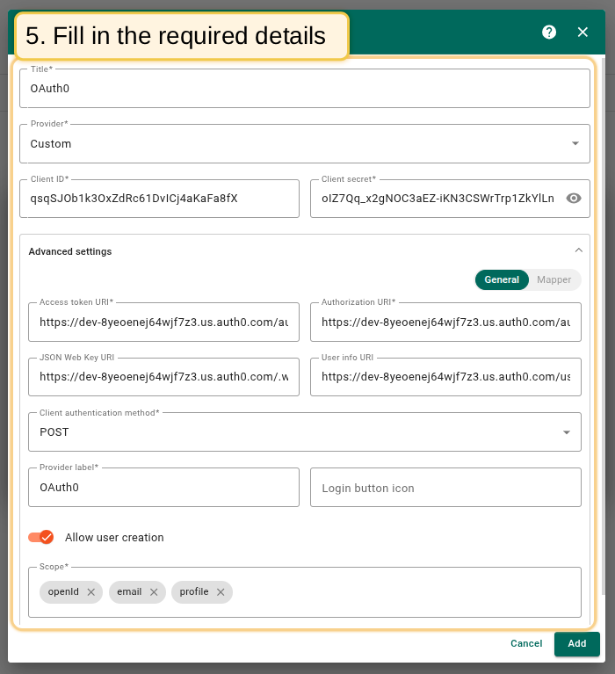Remove the openId scope chip
Viewport: 615px width, 674px height.
(x=90, y=592)
